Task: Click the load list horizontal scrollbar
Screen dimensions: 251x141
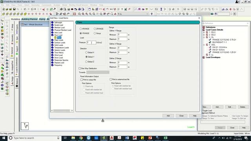Action: point(62,110)
